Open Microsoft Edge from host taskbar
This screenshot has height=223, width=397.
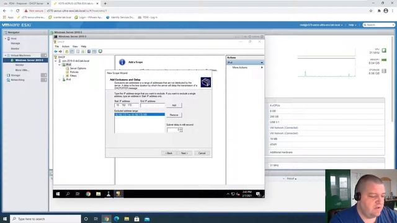click(117, 219)
